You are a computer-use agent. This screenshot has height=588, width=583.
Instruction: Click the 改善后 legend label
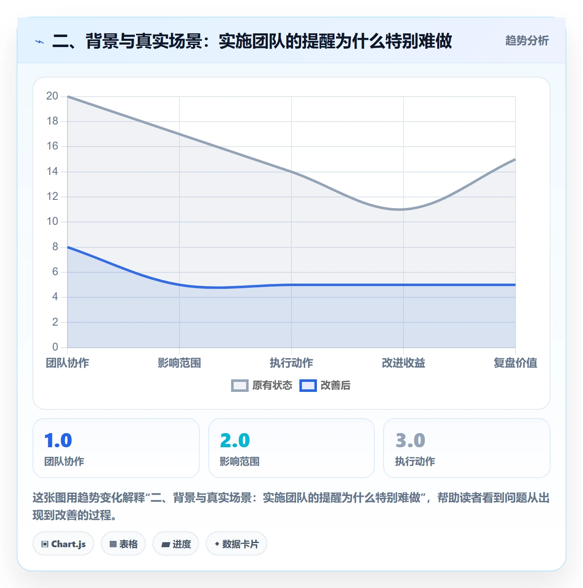coord(335,386)
